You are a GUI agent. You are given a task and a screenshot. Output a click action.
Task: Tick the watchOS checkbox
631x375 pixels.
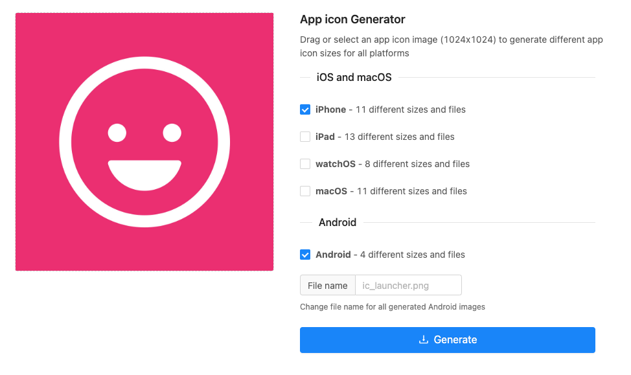305,164
